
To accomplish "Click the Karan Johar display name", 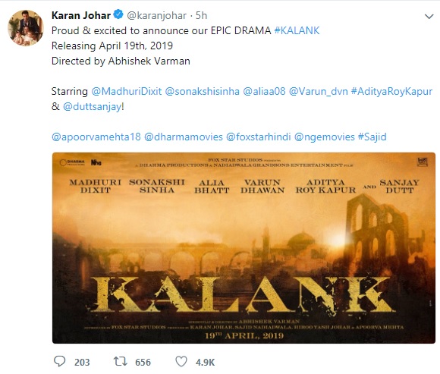I will coord(81,15).
